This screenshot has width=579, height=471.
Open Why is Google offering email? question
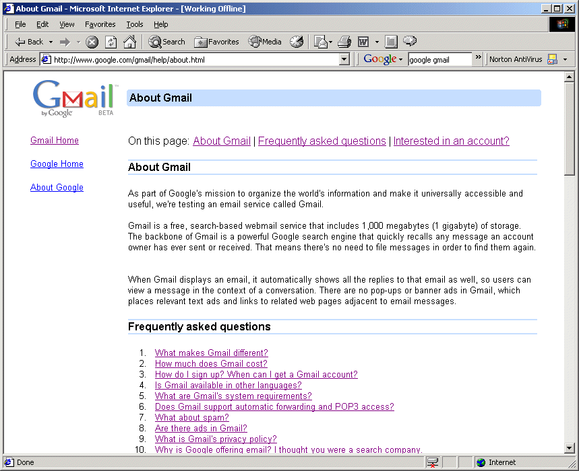[288, 449]
